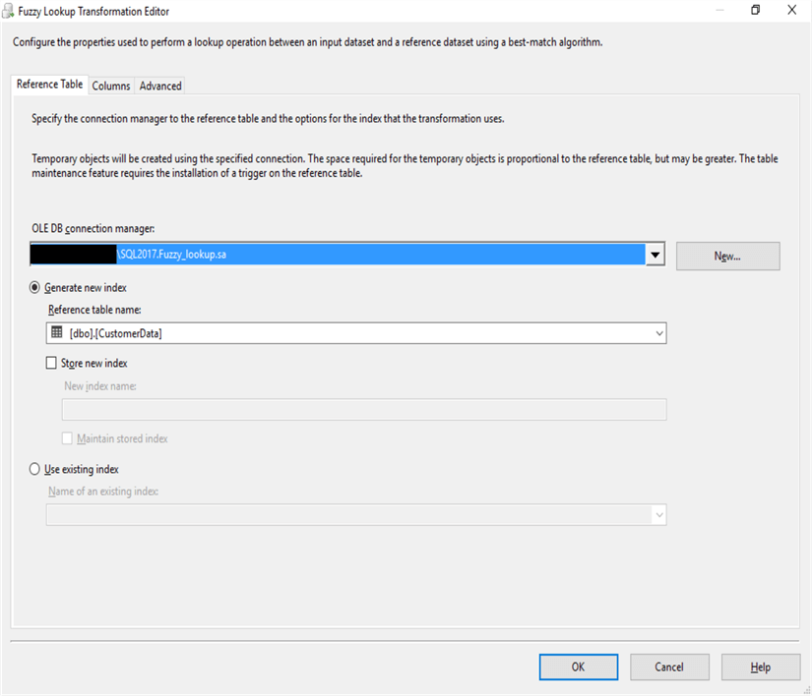Open Help for this editor
Viewport: 812px width, 696px height.
point(760,667)
